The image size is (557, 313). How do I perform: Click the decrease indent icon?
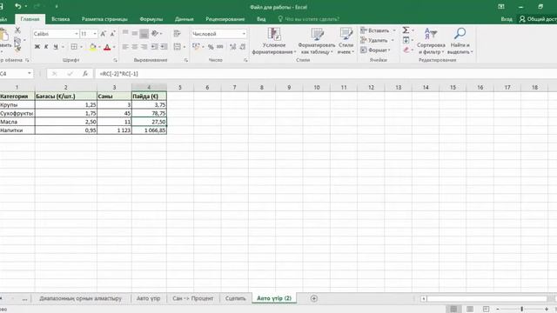point(154,47)
